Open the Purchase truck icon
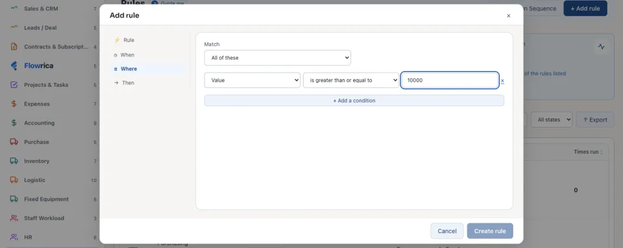623x248 pixels. click(14, 142)
